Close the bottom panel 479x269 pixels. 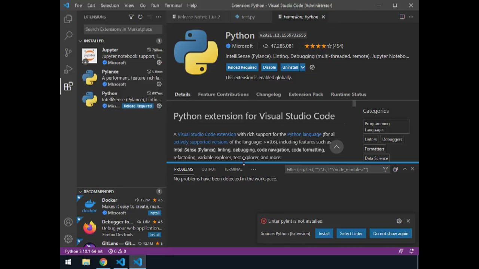(412, 169)
